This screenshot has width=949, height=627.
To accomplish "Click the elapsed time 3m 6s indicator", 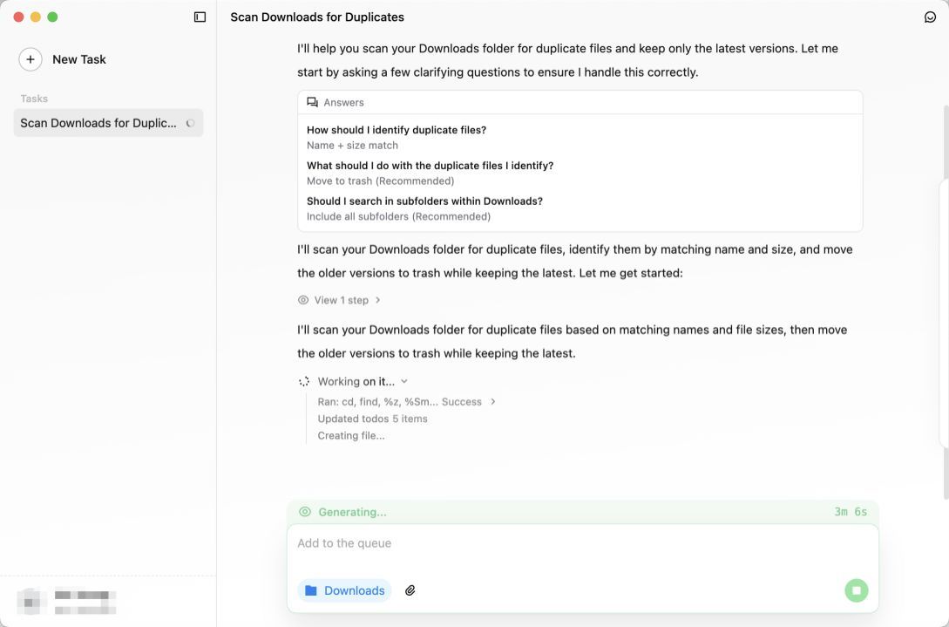I will [x=851, y=512].
